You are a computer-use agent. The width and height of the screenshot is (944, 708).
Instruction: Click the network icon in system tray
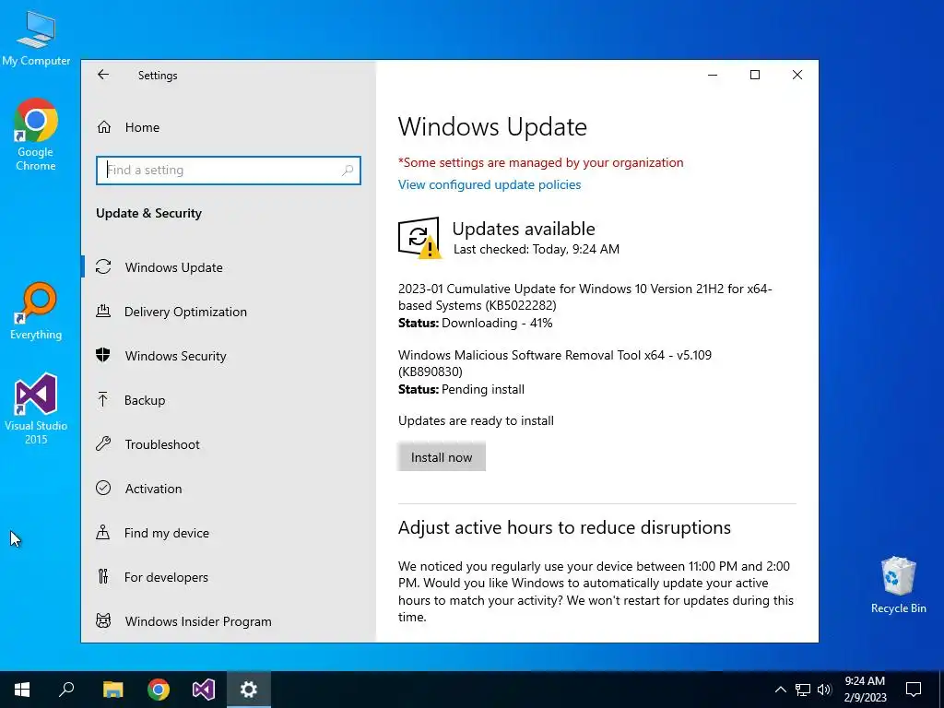(x=803, y=690)
